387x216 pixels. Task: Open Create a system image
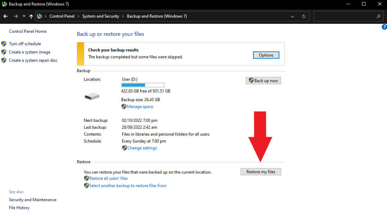point(30,52)
